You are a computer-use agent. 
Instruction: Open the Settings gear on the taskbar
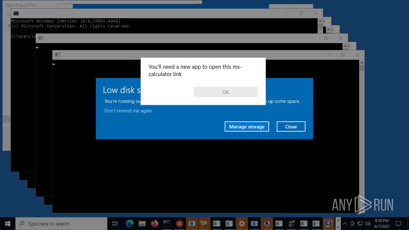click(x=242, y=224)
